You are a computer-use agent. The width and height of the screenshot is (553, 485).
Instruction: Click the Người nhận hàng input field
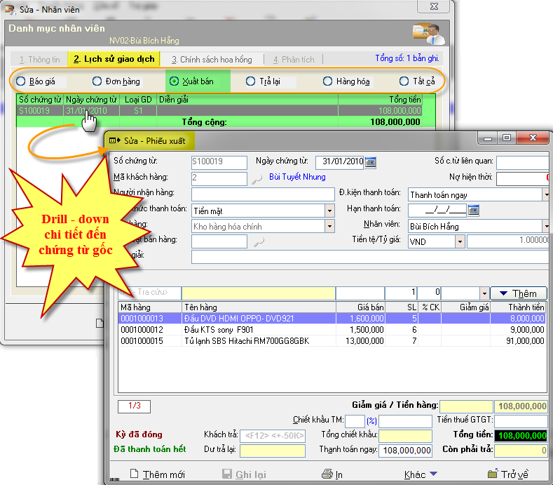[263, 194]
